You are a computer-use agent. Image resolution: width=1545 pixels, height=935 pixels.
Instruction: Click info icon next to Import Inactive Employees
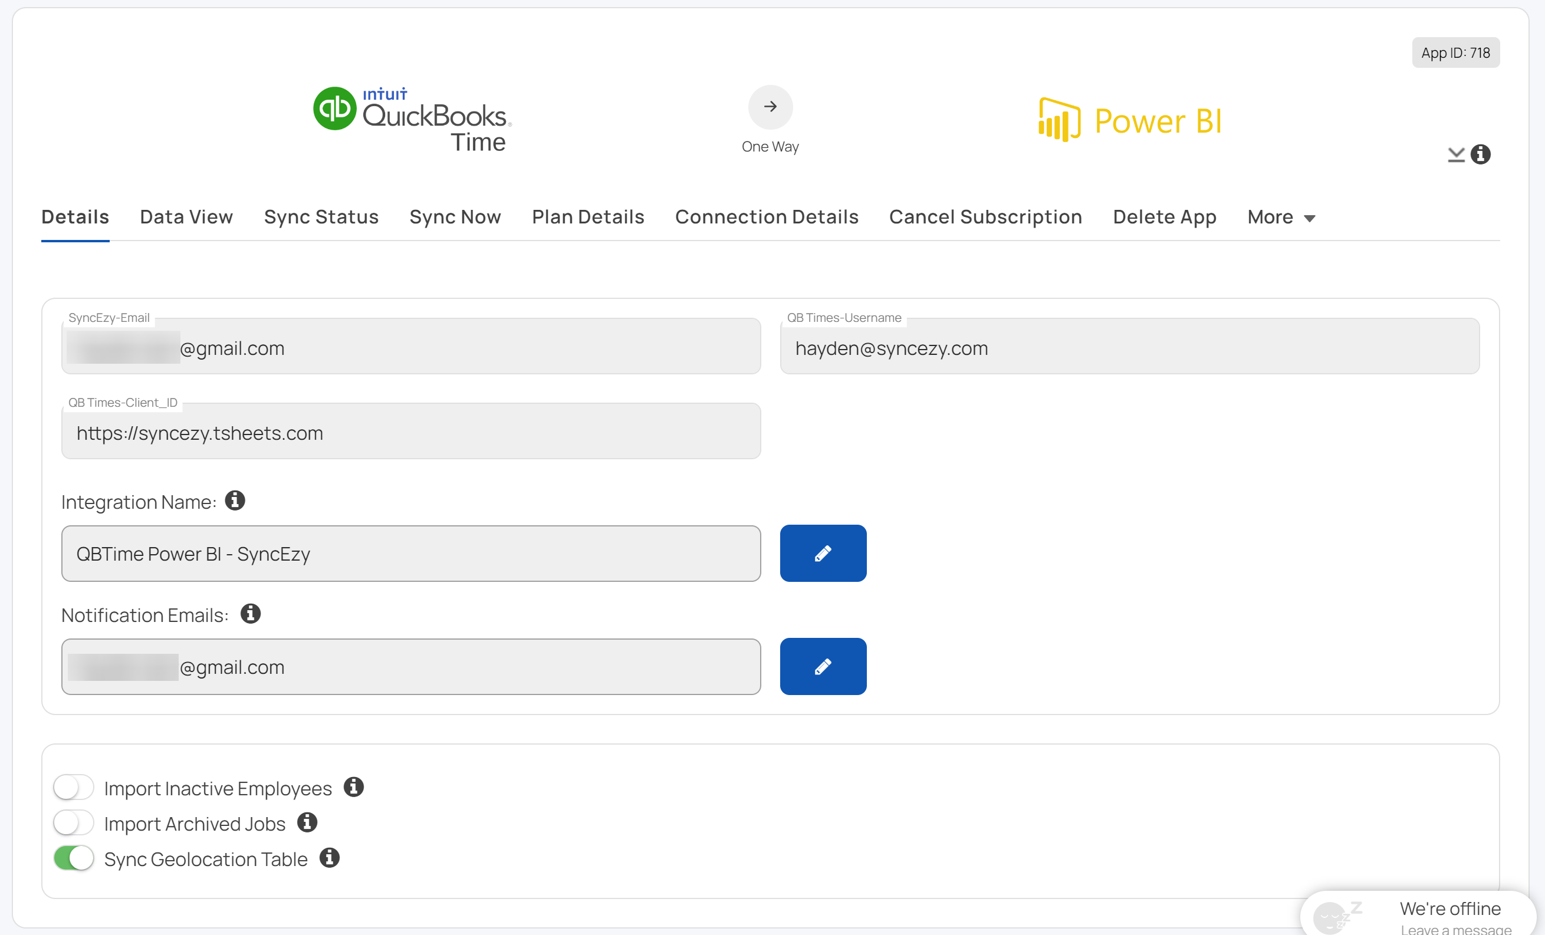click(x=354, y=787)
